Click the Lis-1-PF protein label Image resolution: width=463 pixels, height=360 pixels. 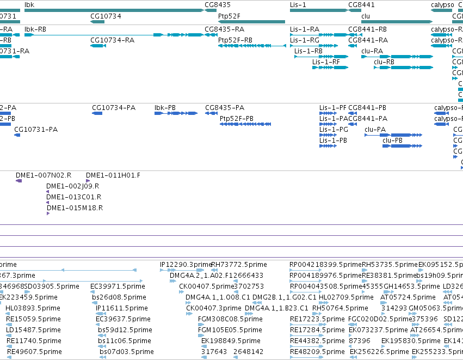(x=333, y=108)
